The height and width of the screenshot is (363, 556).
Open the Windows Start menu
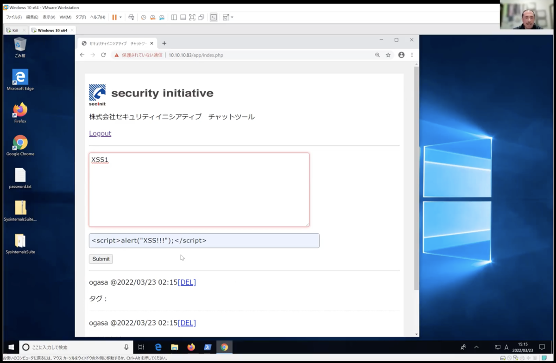tap(11, 347)
